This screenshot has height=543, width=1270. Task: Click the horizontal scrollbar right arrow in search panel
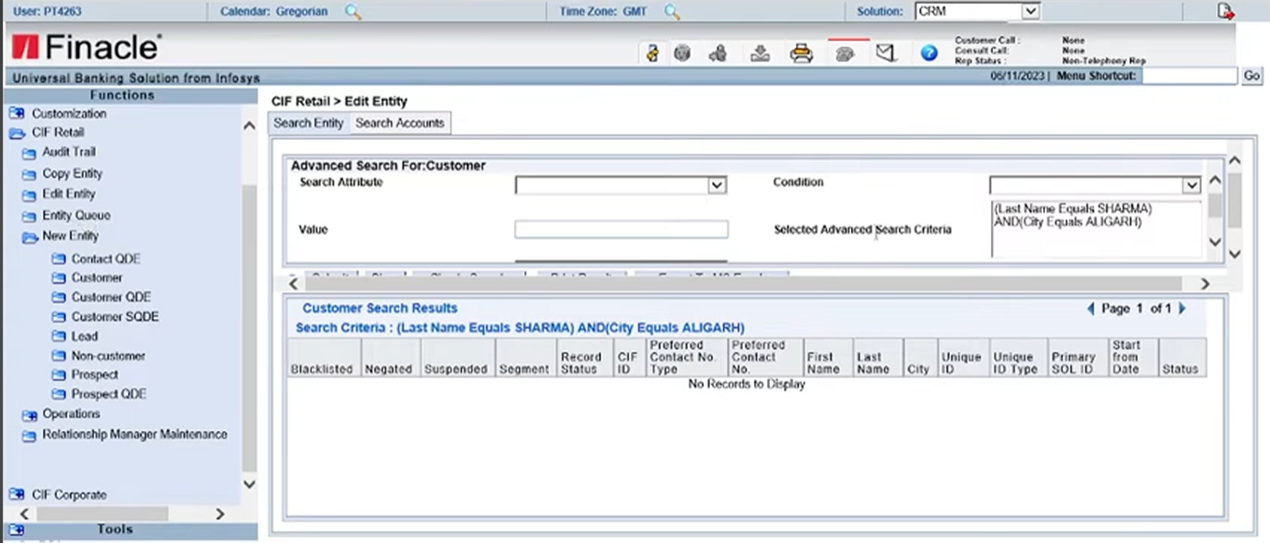click(x=1204, y=284)
